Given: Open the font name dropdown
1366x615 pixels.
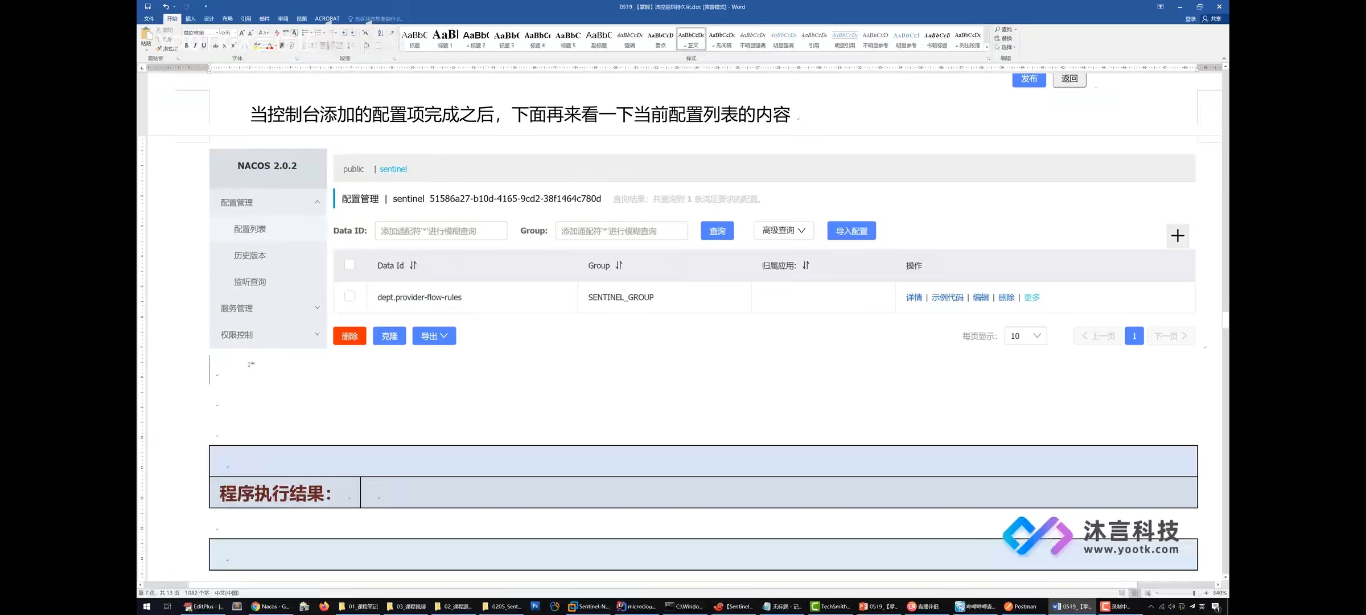Looking at the screenshot, I should point(217,33).
